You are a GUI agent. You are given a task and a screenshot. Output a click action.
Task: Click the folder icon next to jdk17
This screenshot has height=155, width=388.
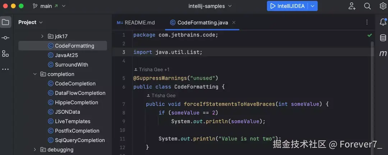pyautogui.click(x=51, y=36)
